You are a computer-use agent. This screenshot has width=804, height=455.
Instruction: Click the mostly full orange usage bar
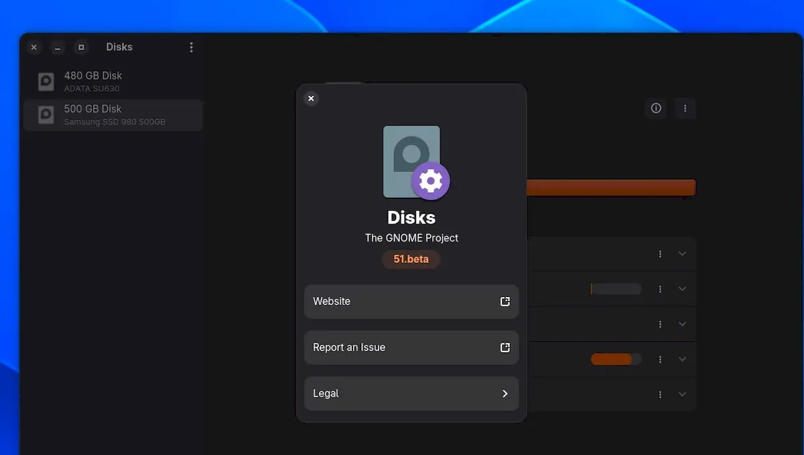(616, 359)
